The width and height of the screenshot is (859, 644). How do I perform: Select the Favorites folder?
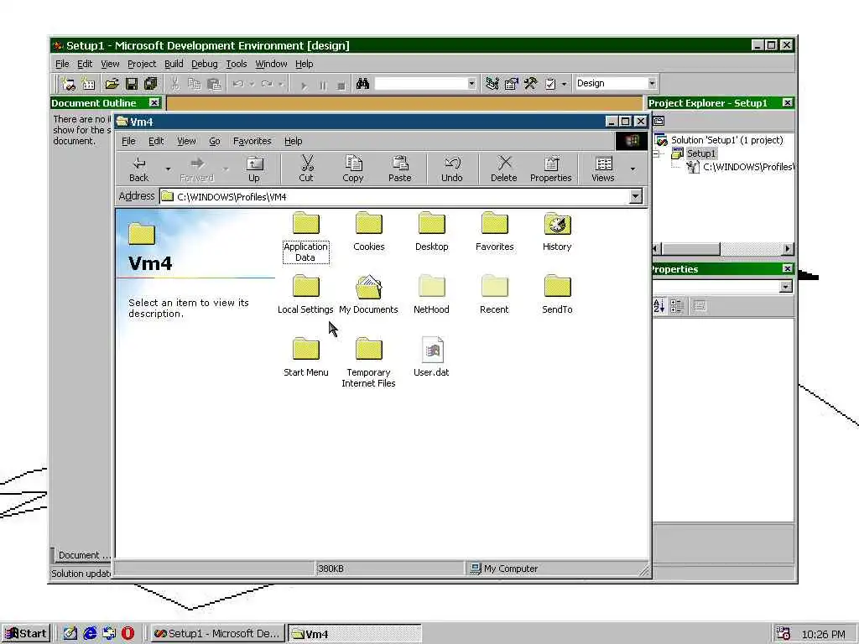tap(495, 231)
